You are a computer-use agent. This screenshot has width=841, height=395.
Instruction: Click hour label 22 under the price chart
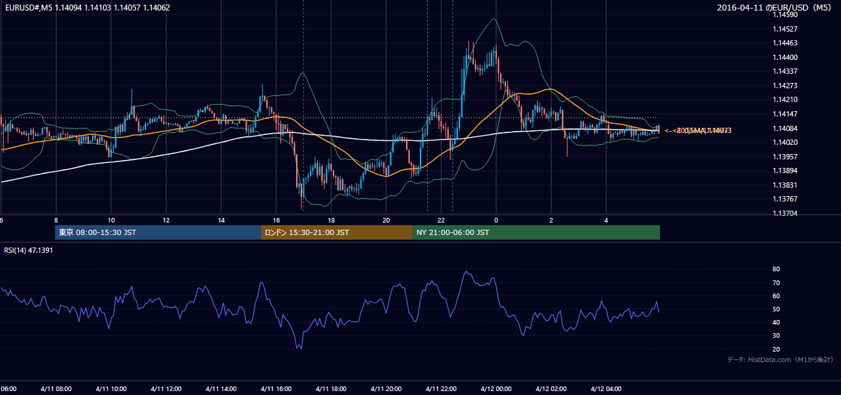click(x=441, y=221)
